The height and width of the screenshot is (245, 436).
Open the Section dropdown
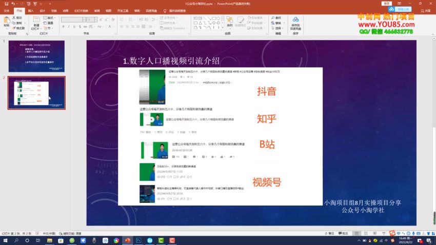pyautogui.click(x=48, y=28)
